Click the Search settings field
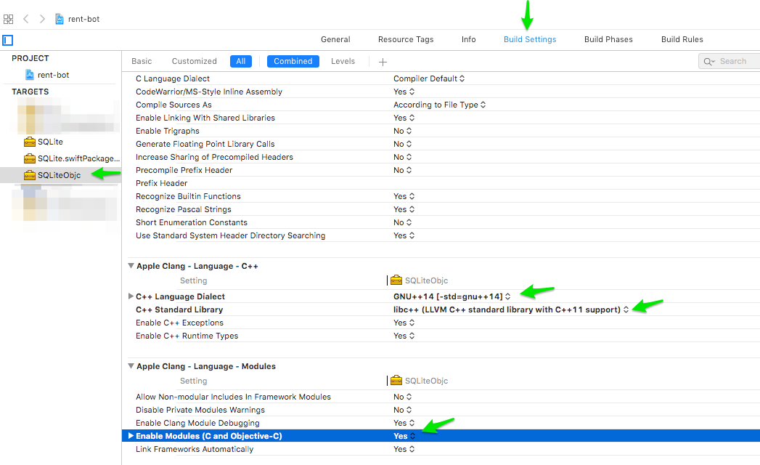 [x=730, y=61]
